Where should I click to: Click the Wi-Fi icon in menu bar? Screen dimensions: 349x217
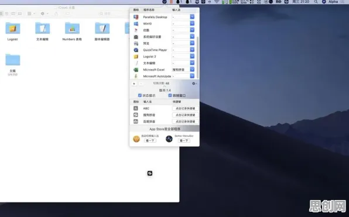217,2
